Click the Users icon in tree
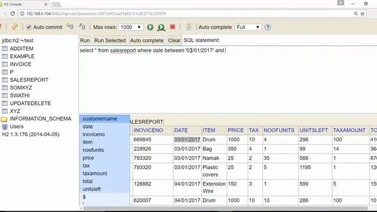The width and height of the screenshot is (377, 212). tap(5, 127)
